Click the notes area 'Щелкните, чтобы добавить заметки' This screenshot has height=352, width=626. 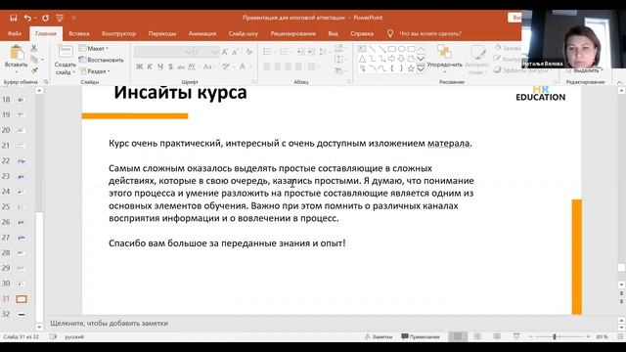pyautogui.click(x=109, y=324)
